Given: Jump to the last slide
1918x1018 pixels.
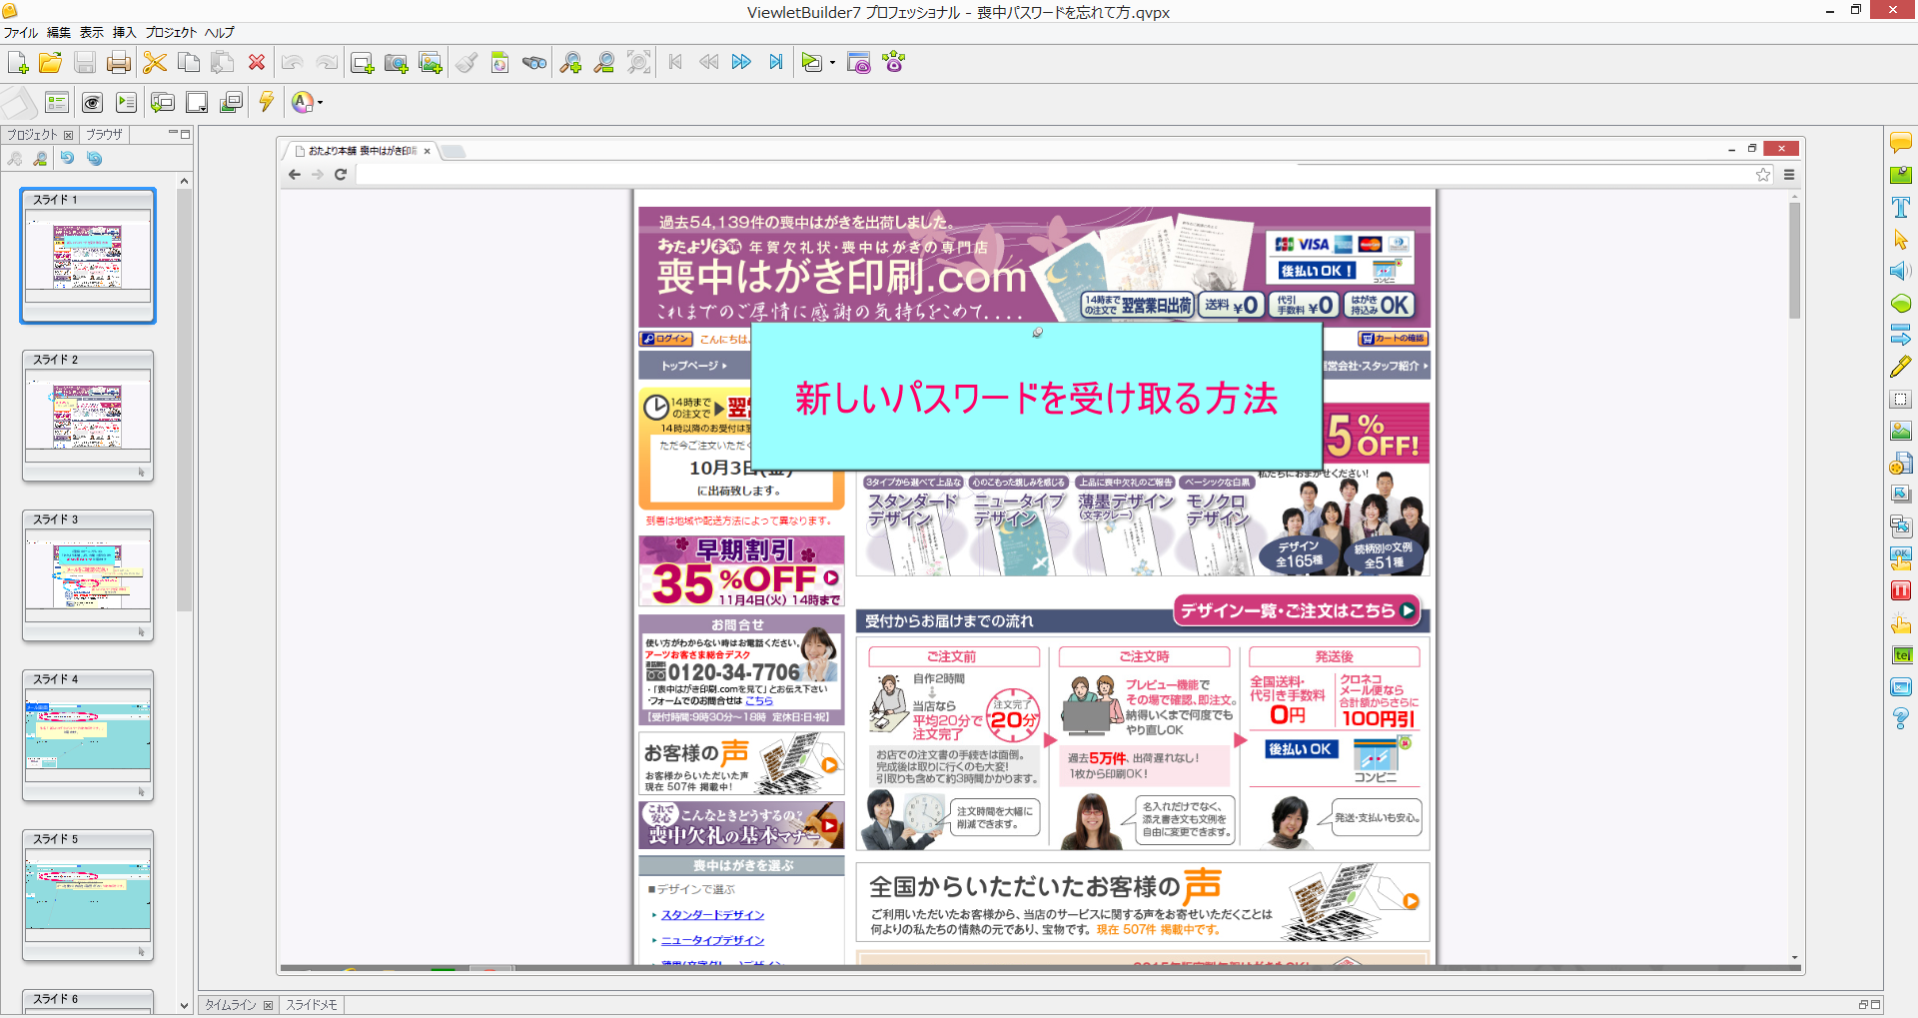Looking at the screenshot, I should [776, 63].
